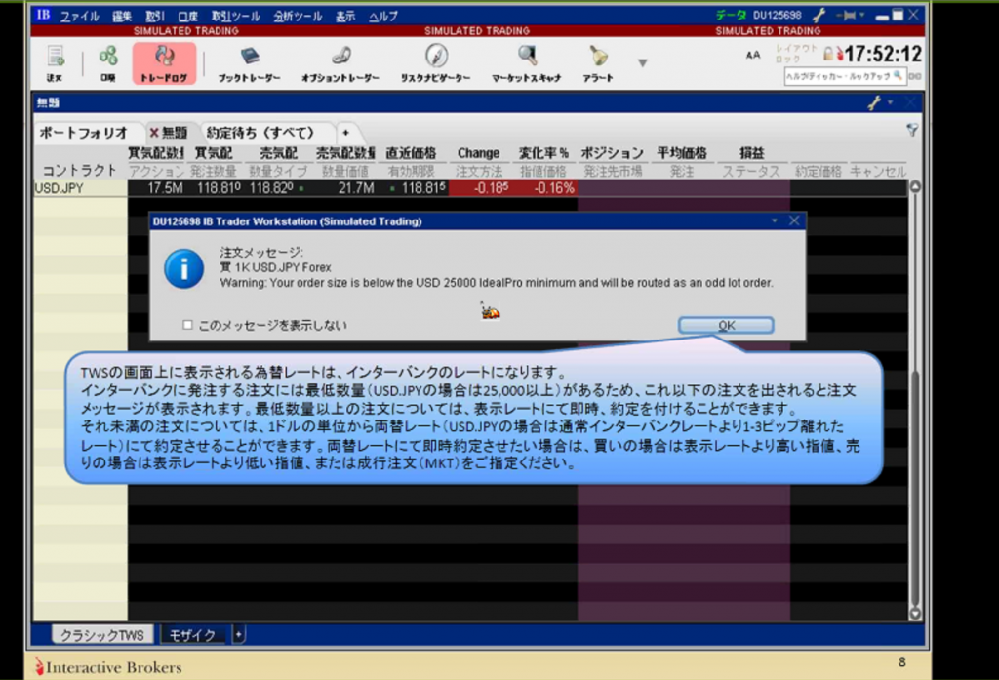Open the 取引ツール menu
999x680 pixels.
click(236, 17)
